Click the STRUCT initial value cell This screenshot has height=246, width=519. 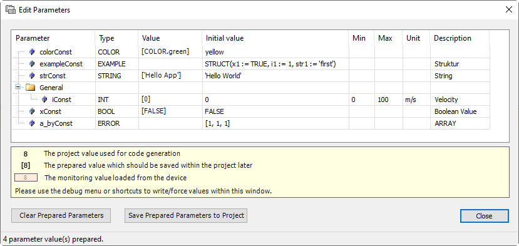coord(275,64)
